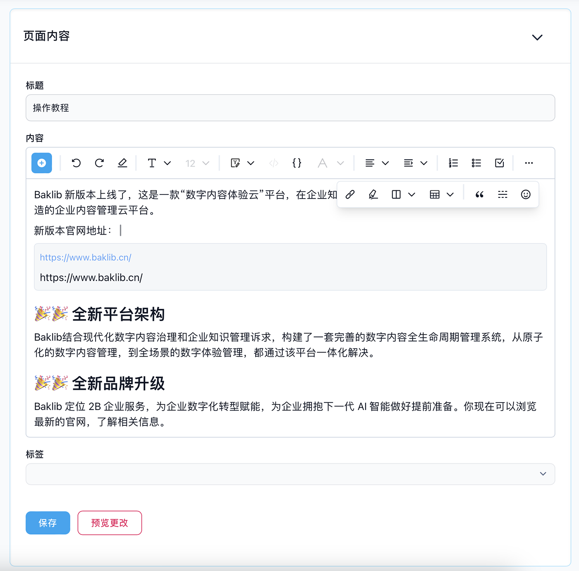Click the 标签 field label
Image resolution: width=579 pixels, height=571 pixels.
click(x=35, y=454)
